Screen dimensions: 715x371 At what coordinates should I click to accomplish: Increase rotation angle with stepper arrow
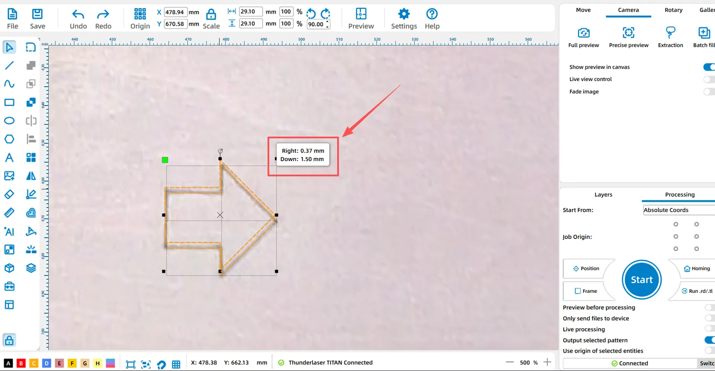(x=328, y=22)
